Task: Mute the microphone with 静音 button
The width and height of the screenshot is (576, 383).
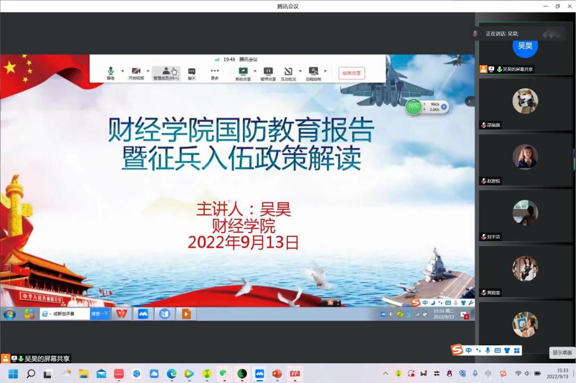Action: tap(111, 72)
